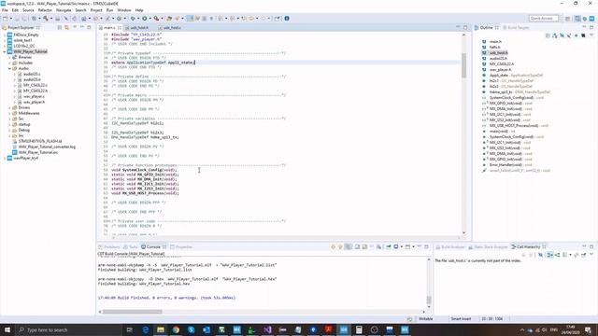Click the console horizontal scrollbar

133,312
